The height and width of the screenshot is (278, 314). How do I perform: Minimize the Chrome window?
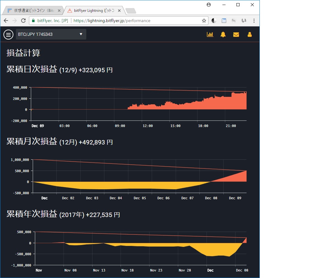tap(224, 5)
